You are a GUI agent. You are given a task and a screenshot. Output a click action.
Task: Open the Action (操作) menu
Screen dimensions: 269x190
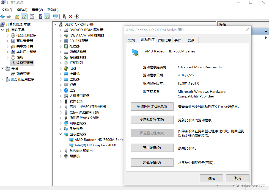[x=22, y=10]
